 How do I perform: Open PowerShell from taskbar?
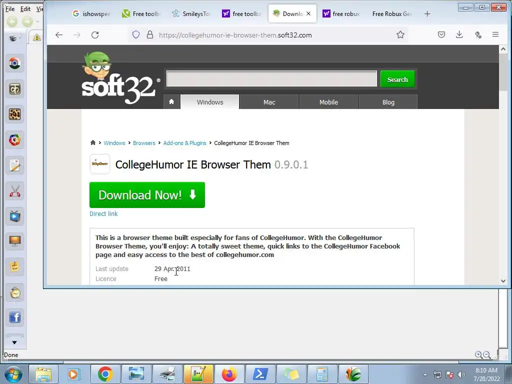point(260,374)
